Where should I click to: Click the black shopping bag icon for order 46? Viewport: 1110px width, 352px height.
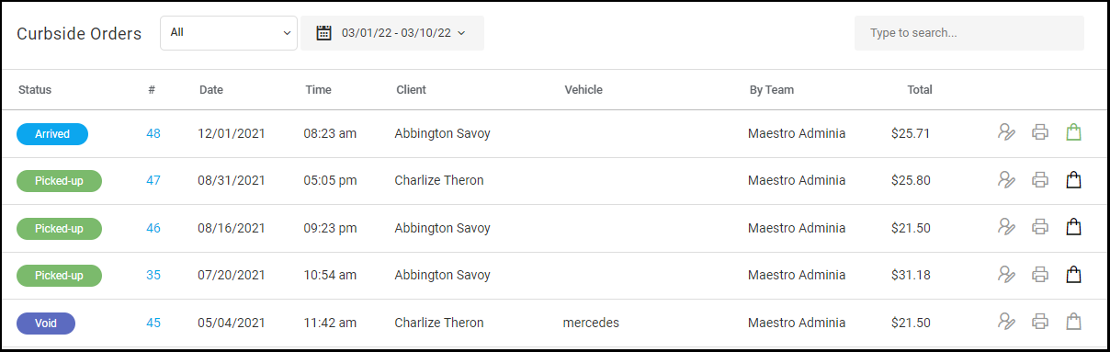[1073, 227]
